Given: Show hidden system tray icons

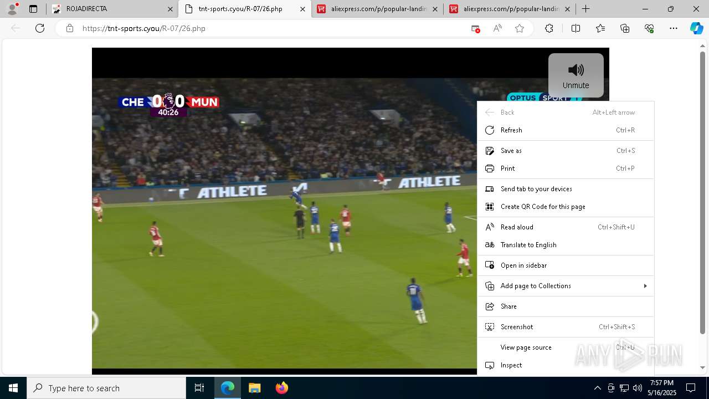Looking at the screenshot, I should click(597, 388).
